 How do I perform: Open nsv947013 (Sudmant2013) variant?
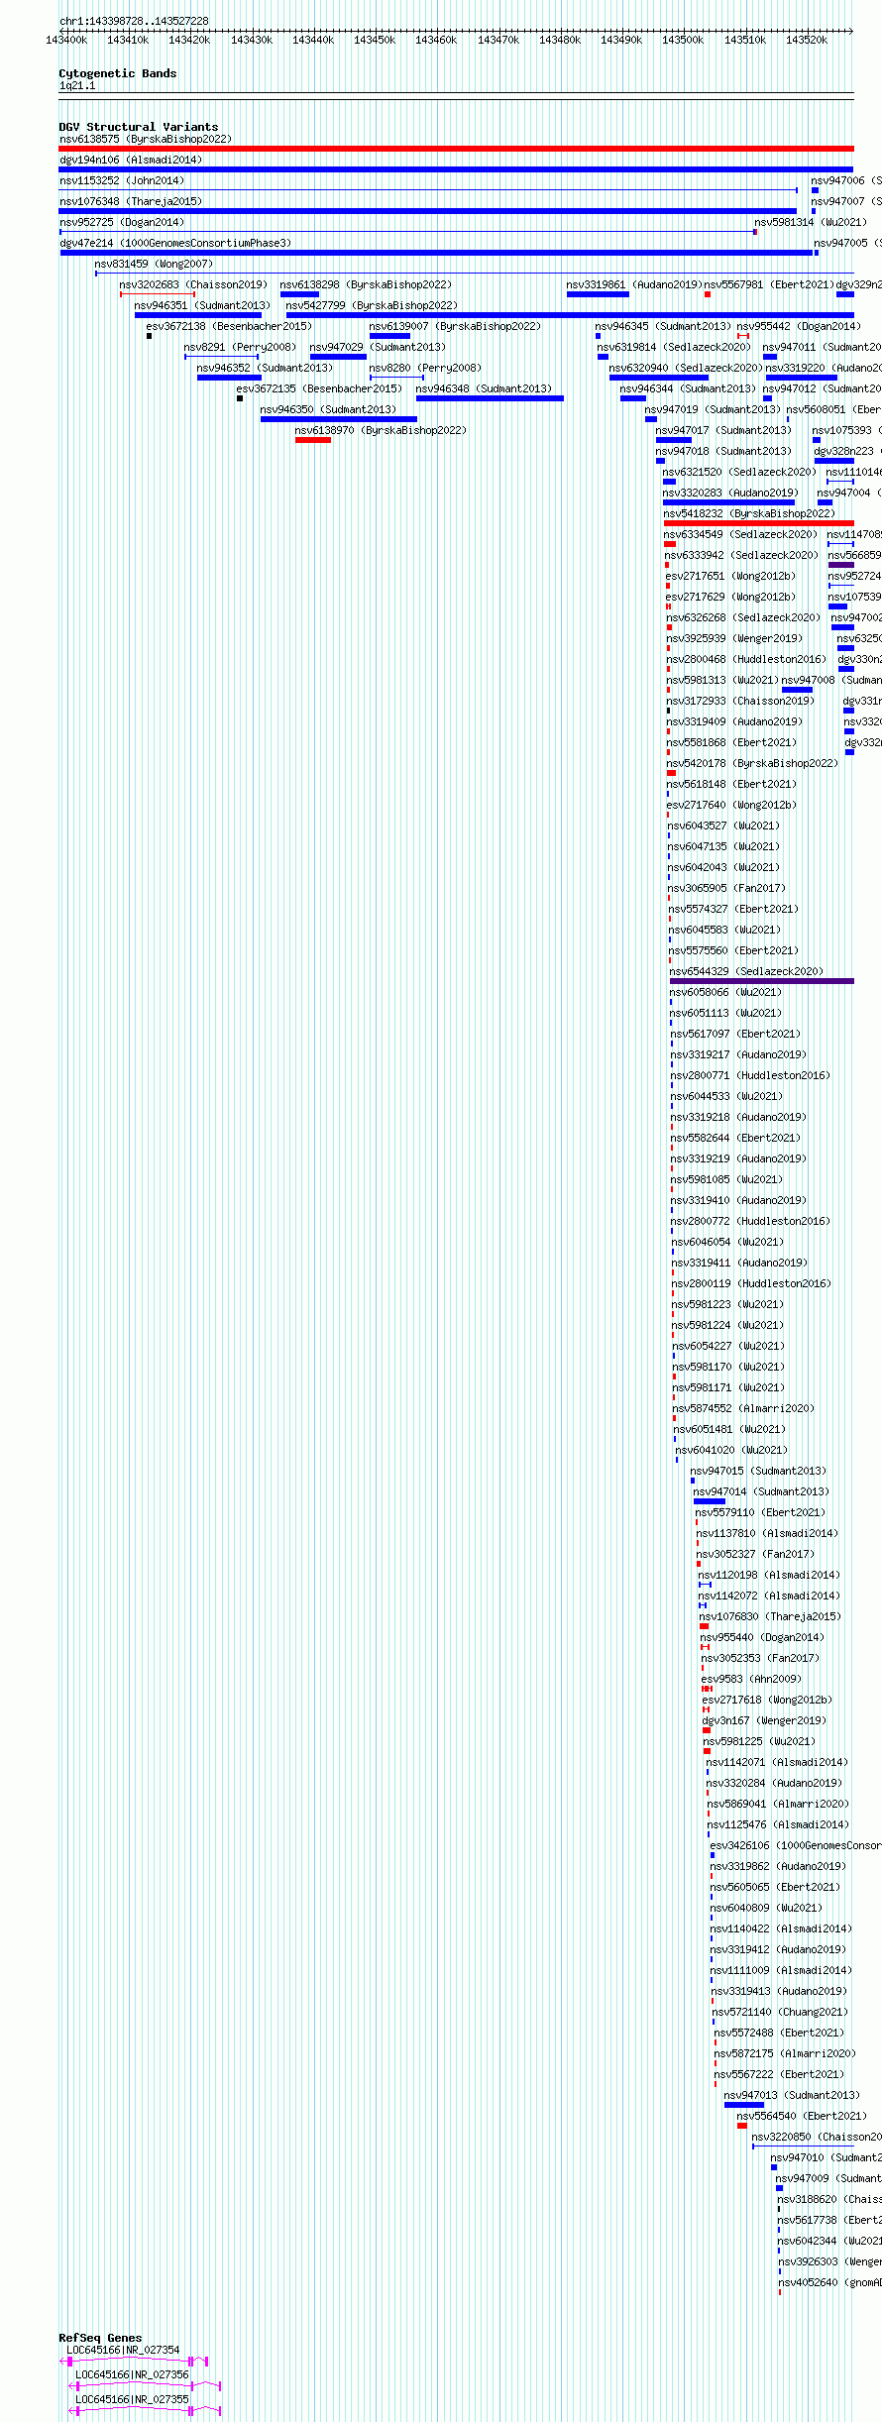click(792, 2095)
